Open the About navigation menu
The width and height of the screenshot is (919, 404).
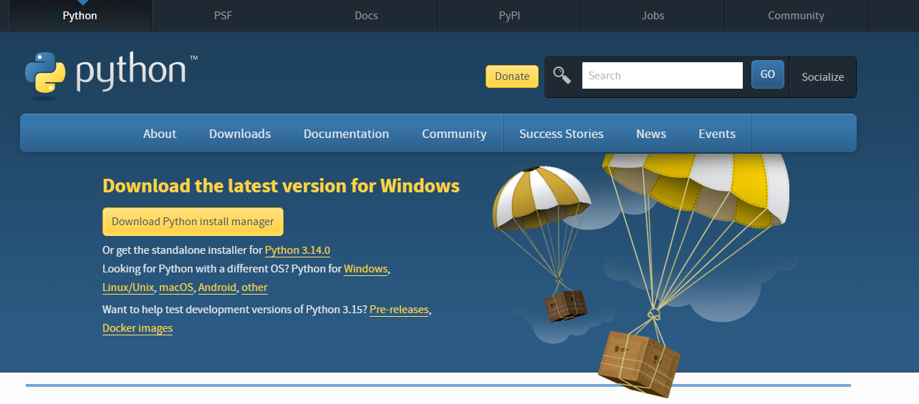[x=160, y=134]
